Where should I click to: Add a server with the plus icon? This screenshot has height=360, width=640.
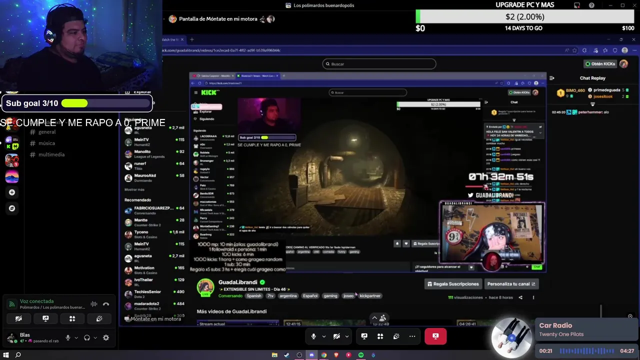click(x=12, y=192)
